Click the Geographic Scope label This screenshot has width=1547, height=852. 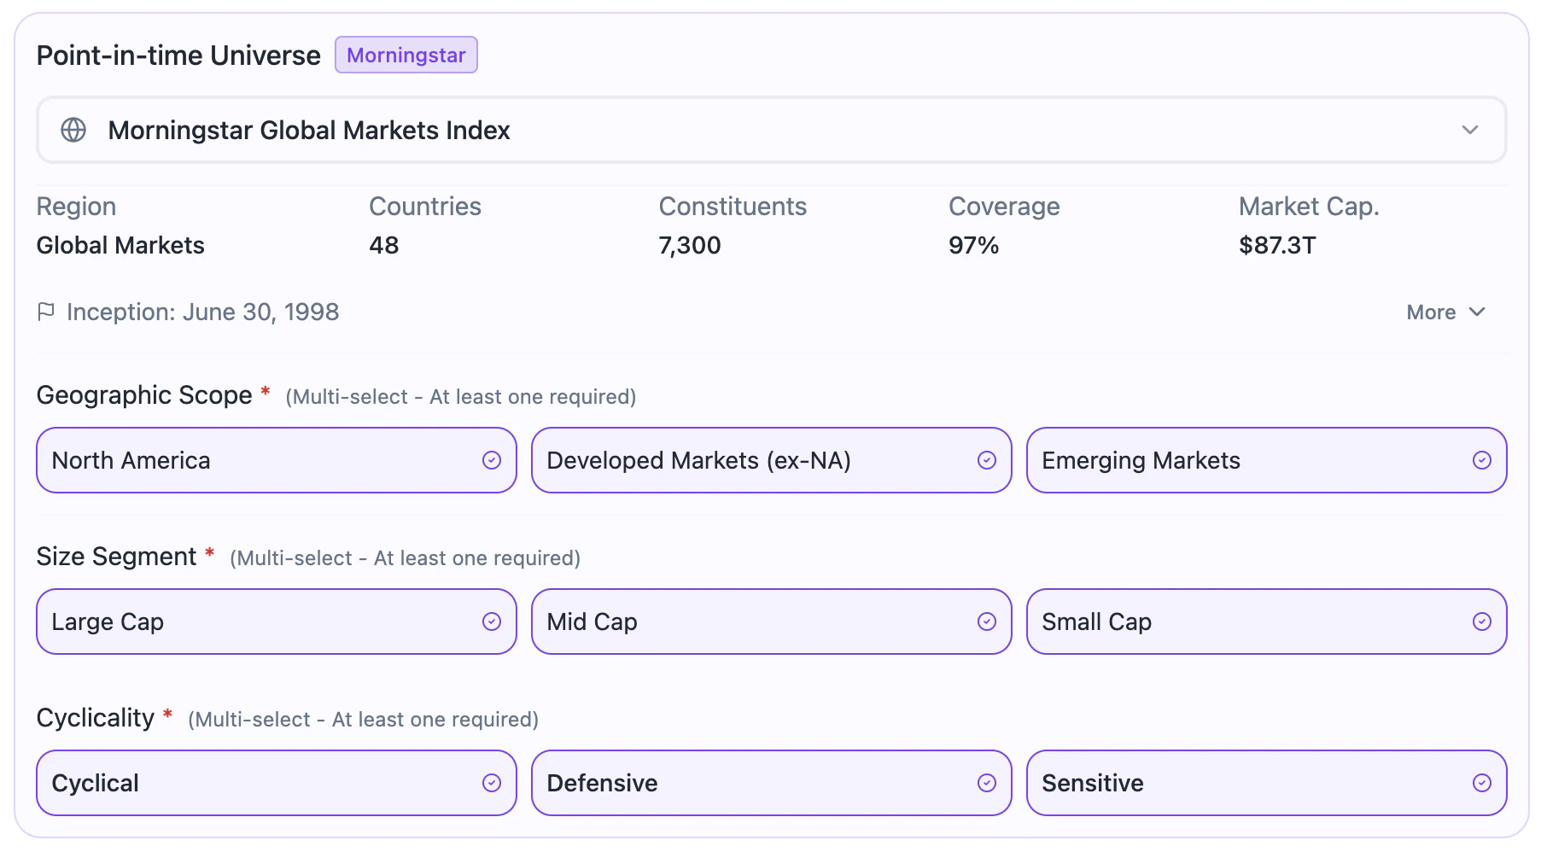pos(144,395)
